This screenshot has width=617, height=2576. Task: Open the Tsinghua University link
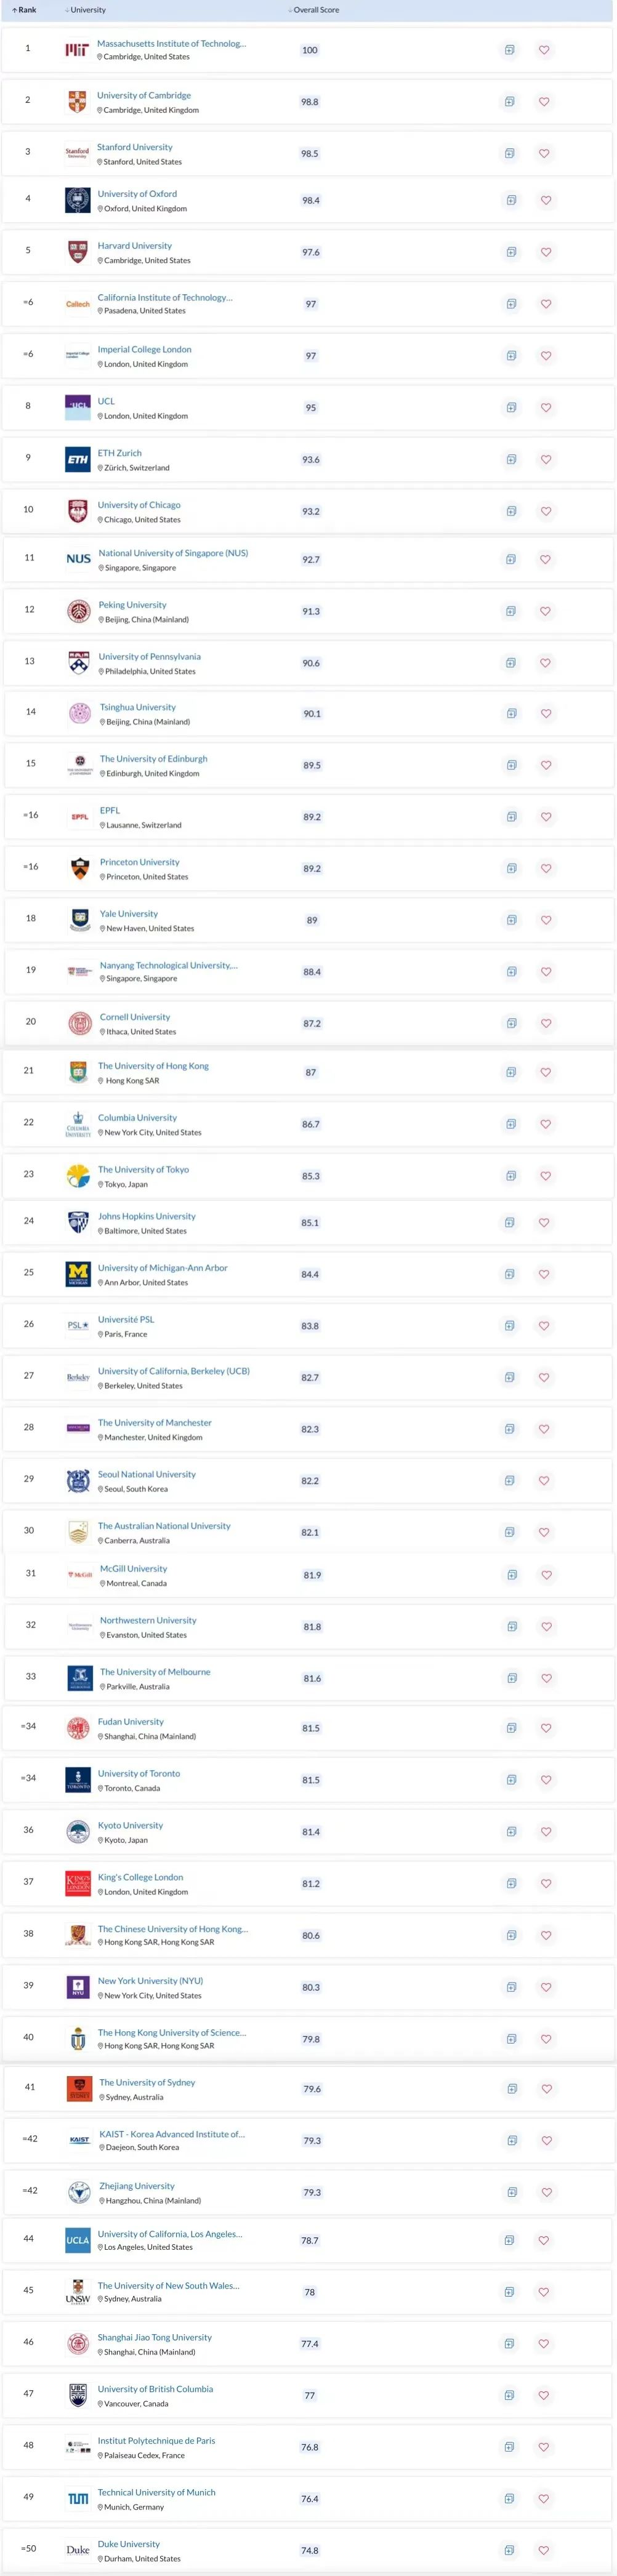[x=138, y=707]
